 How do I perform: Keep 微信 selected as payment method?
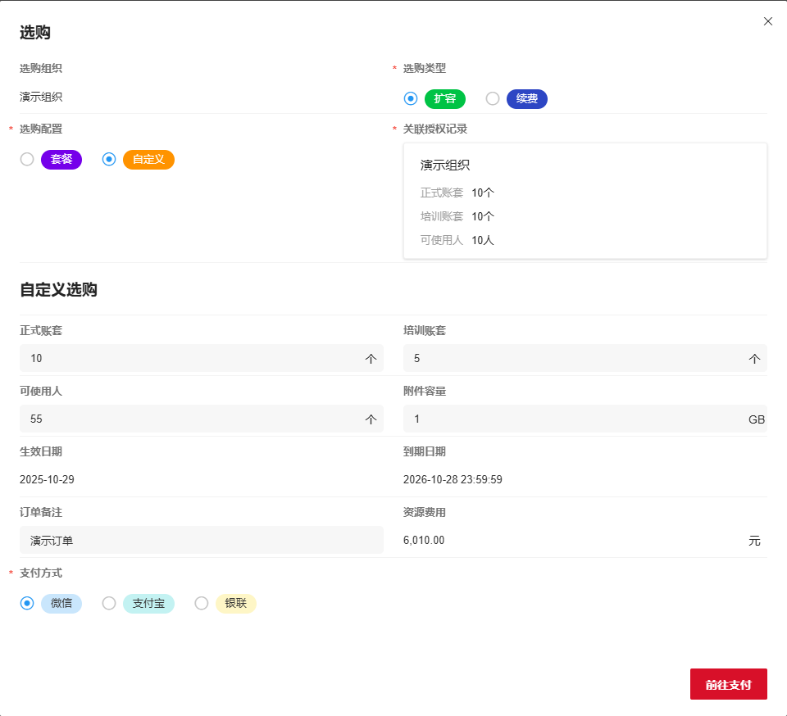[x=25, y=603]
